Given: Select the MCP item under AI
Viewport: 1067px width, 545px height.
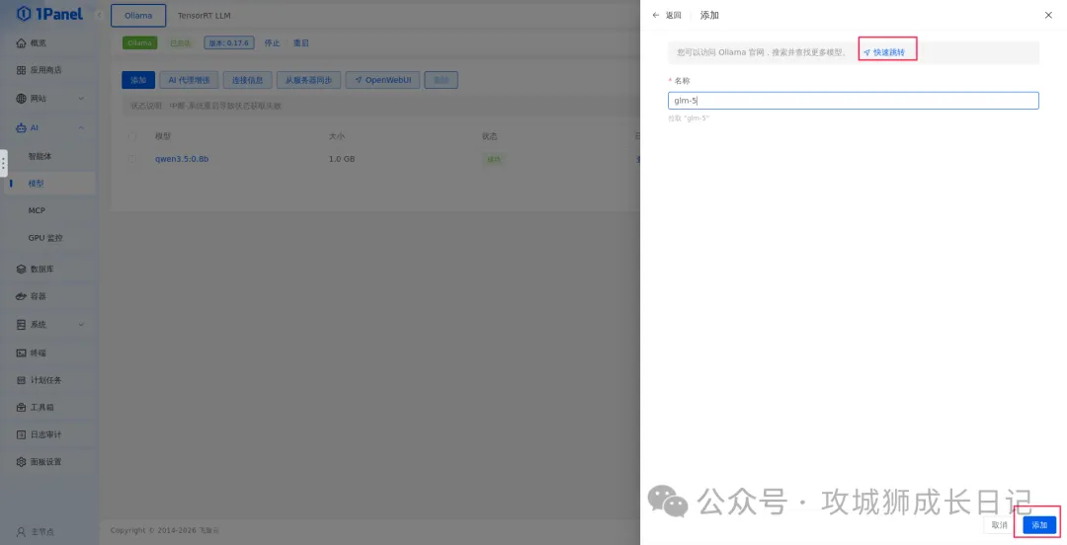Looking at the screenshot, I should click(x=37, y=210).
